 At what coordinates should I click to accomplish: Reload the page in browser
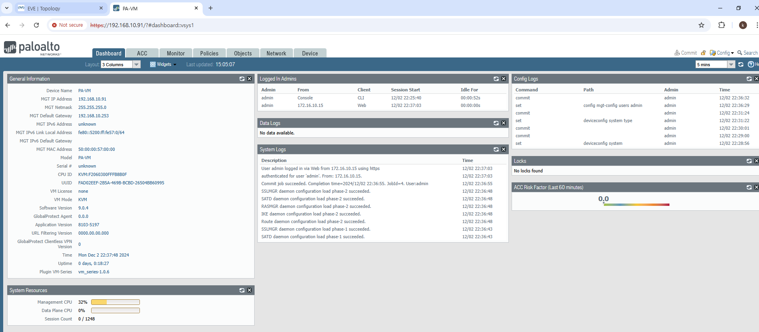pyautogui.click(x=36, y=25)
